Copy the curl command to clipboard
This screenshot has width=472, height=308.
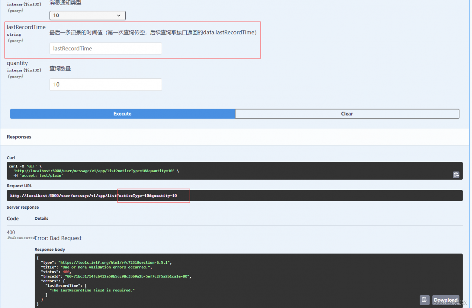(456, 174)
